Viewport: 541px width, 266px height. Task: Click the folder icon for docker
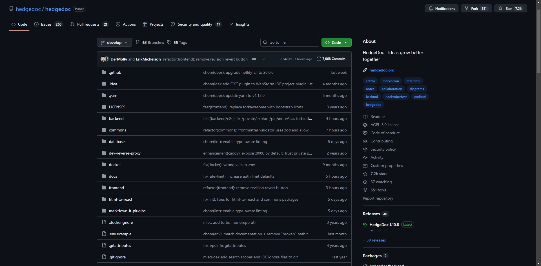[104, 165]
